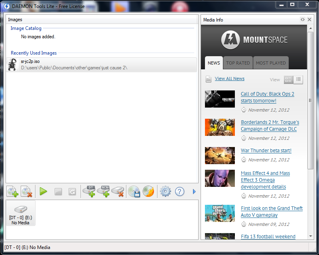Click the greyed-out Remount icon

coord(72,192)
